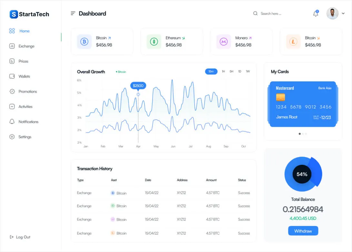The height and width of the screenshot is (252, 352).
Task: Select the 15m time range
Action: coord(211,71)
